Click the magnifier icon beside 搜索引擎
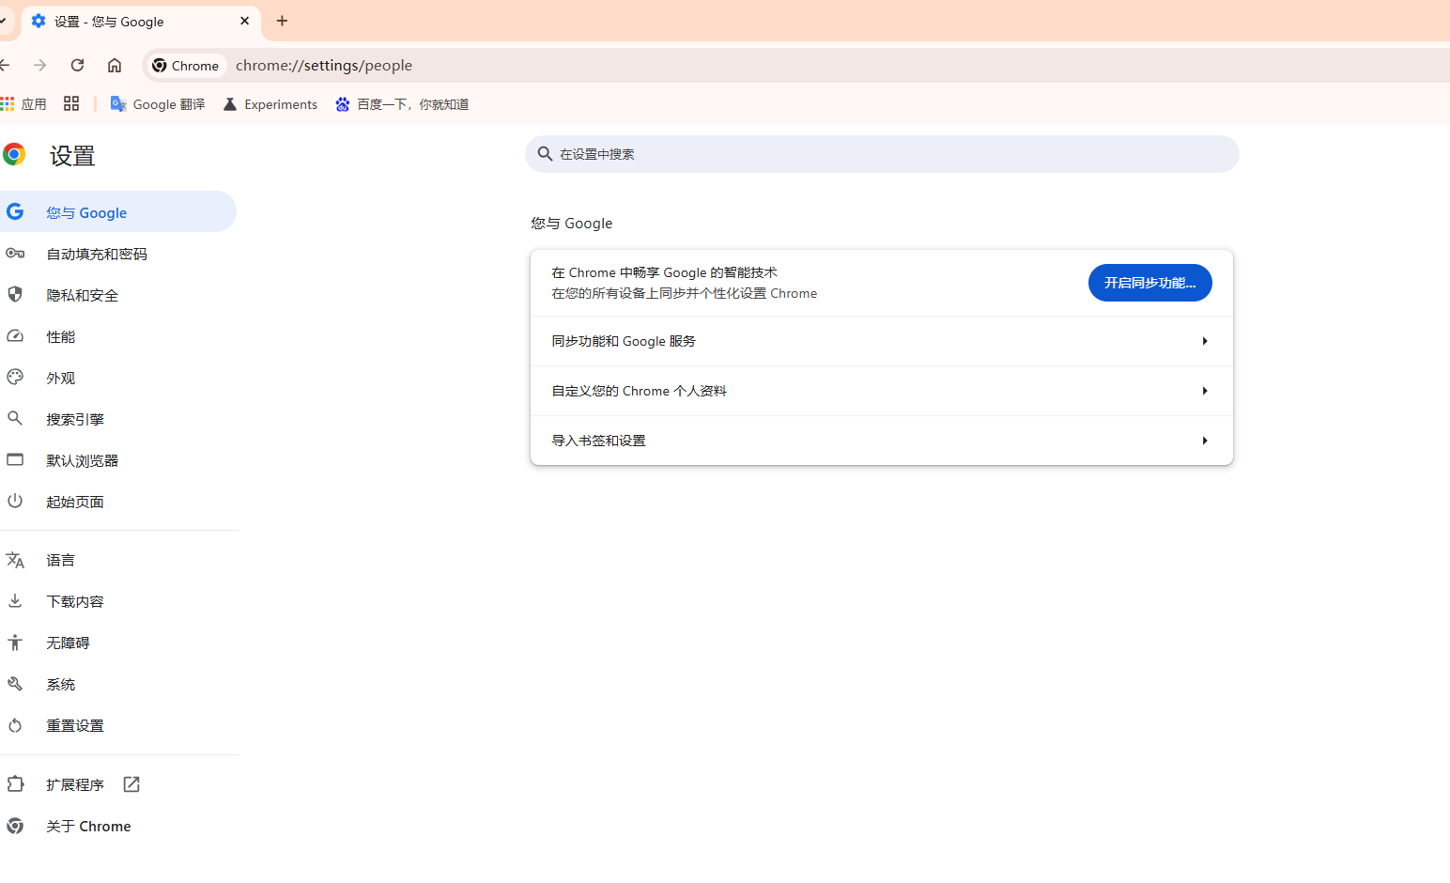 pos(15,418)
